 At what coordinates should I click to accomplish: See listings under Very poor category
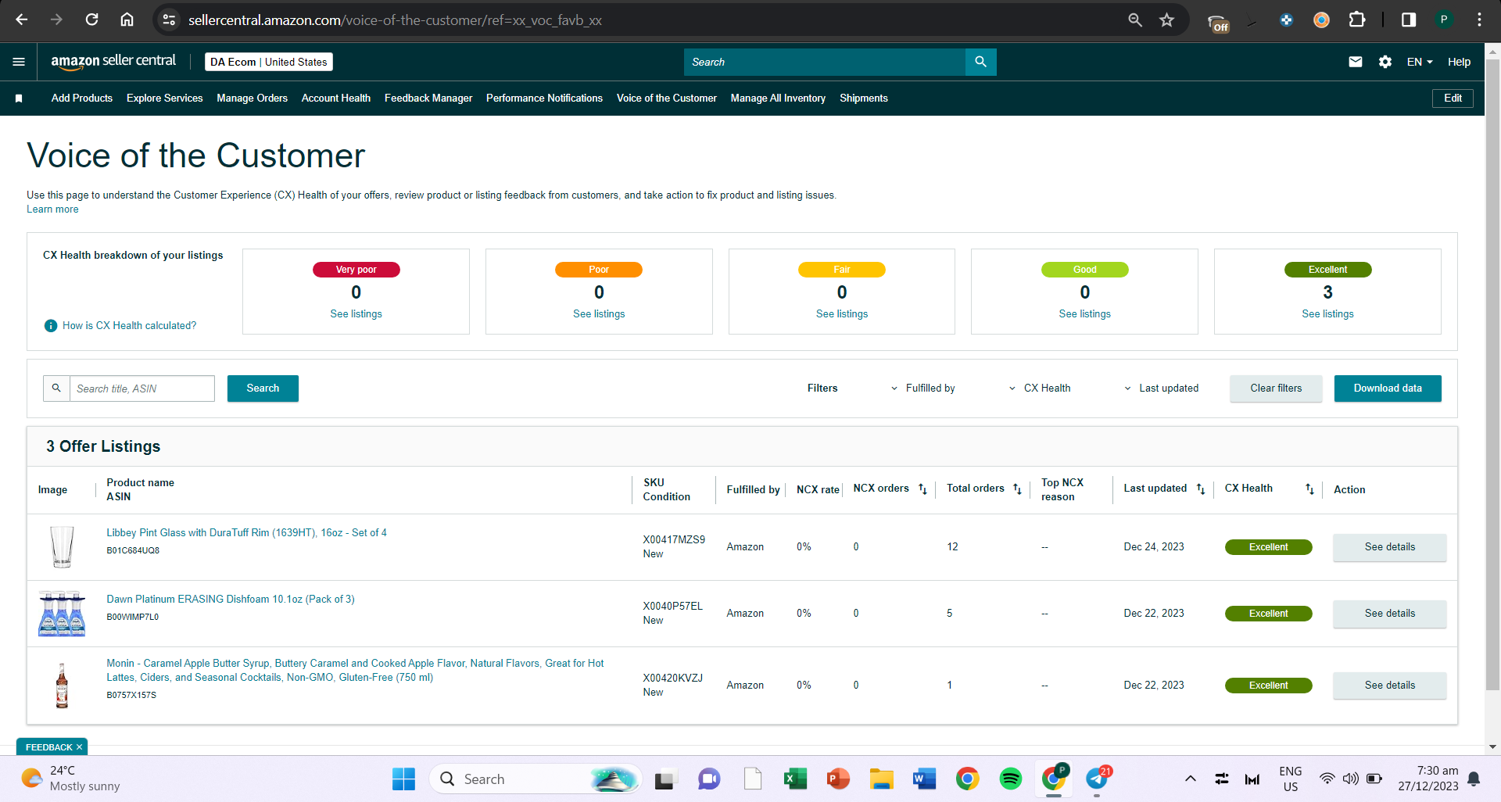[x=356, y=314]
